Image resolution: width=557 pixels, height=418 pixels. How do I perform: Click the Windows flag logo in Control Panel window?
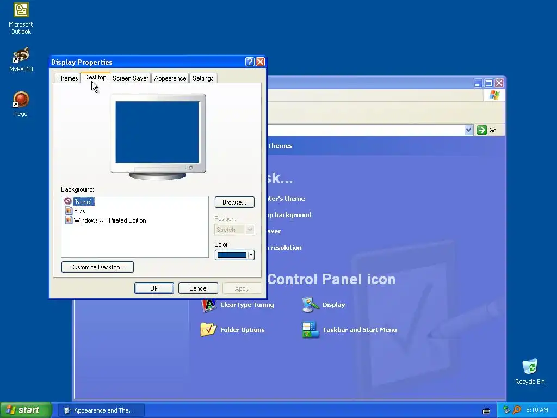(x=494, y=95)
